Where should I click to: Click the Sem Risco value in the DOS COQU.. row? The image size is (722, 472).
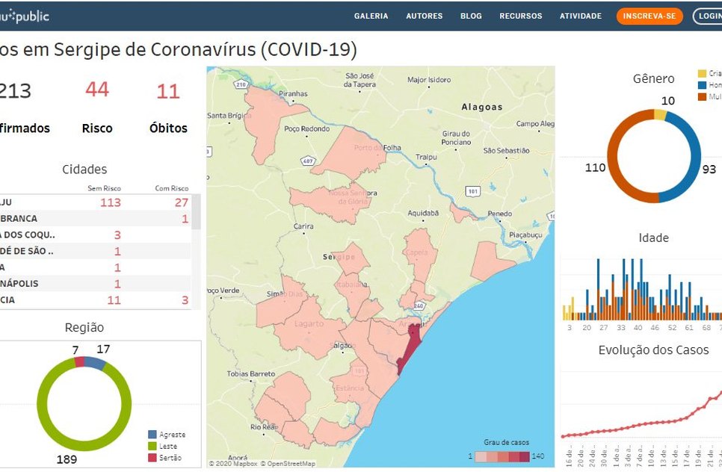coord(117,235)
